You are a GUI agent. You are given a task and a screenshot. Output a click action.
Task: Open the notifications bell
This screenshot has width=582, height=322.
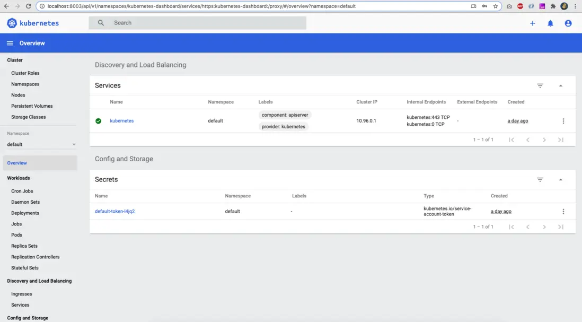(550, 23)
